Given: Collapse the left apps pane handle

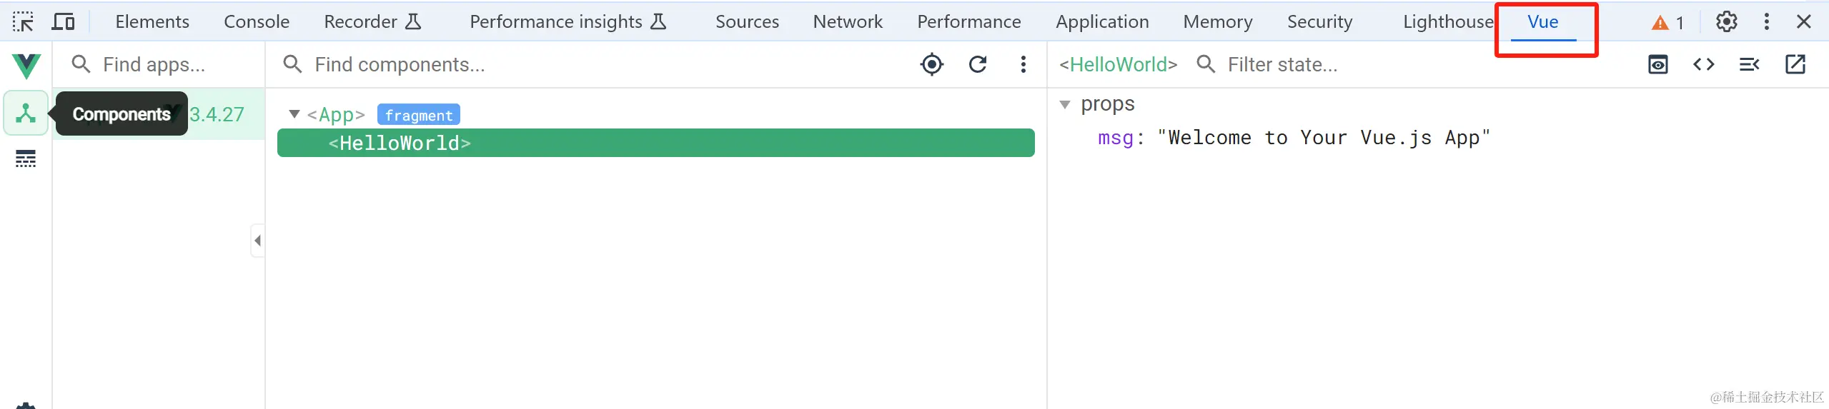Looking at the screenshot, I should coord(257,241).
